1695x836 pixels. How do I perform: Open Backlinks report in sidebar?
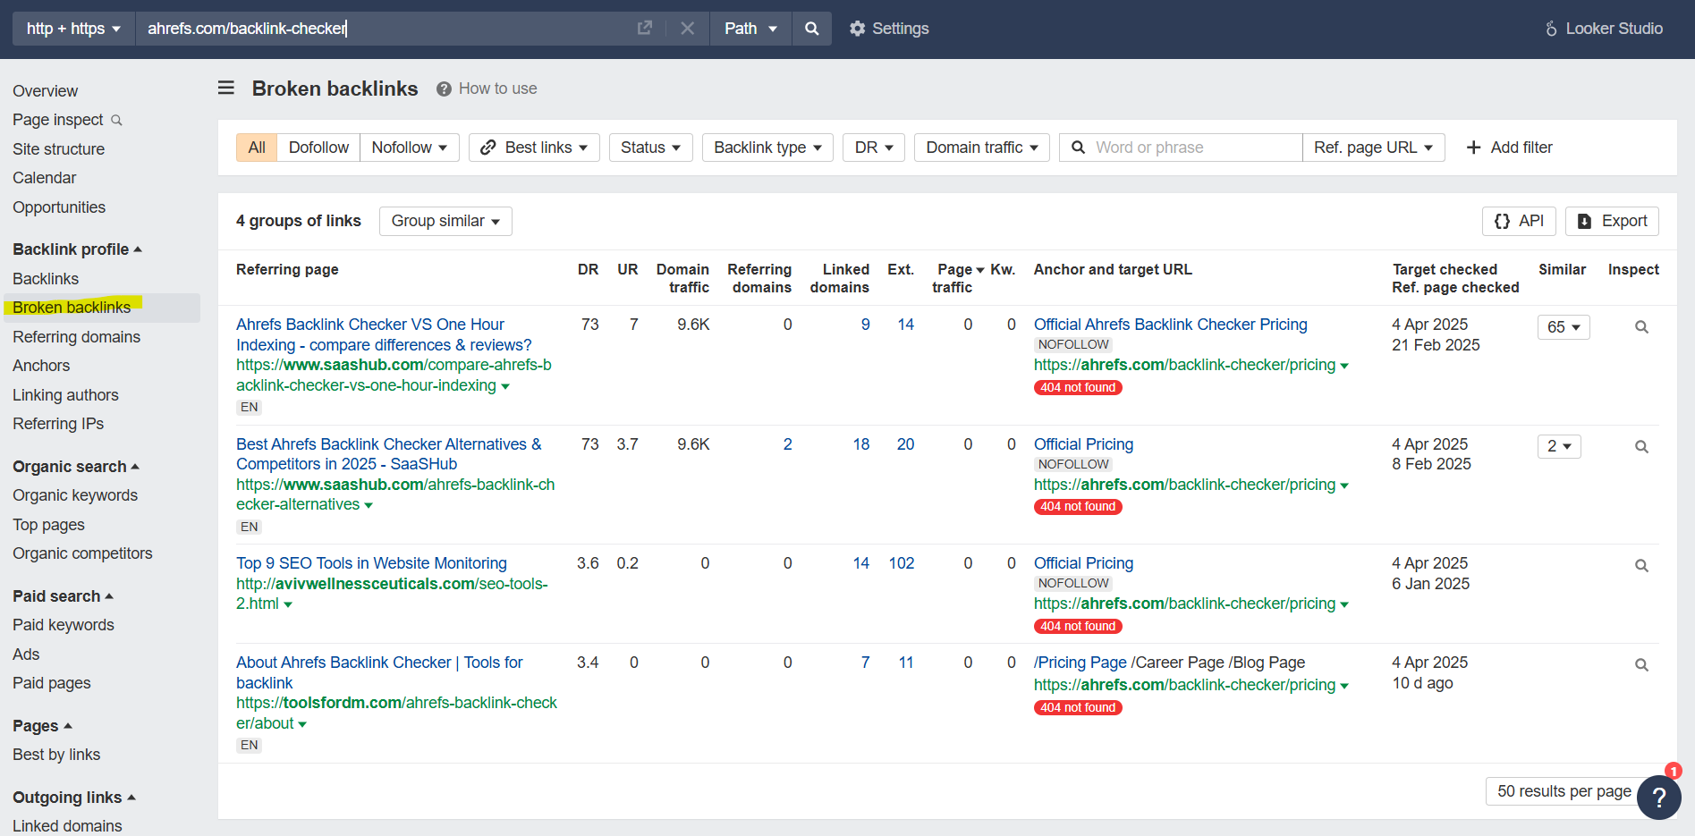(46, 279)
